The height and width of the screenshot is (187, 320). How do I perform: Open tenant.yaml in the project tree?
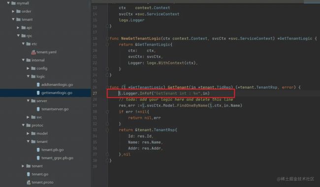pyautogui.click(x=47, y=52)
